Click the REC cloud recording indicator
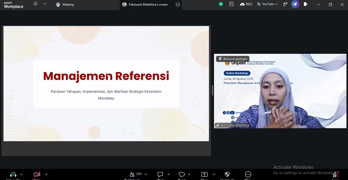Screen dimensions: 348x180 [246, 4]
